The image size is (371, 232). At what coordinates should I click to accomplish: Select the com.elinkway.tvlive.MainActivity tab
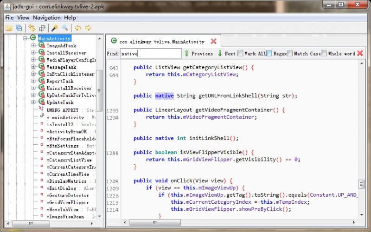click(x=164, y=41)
